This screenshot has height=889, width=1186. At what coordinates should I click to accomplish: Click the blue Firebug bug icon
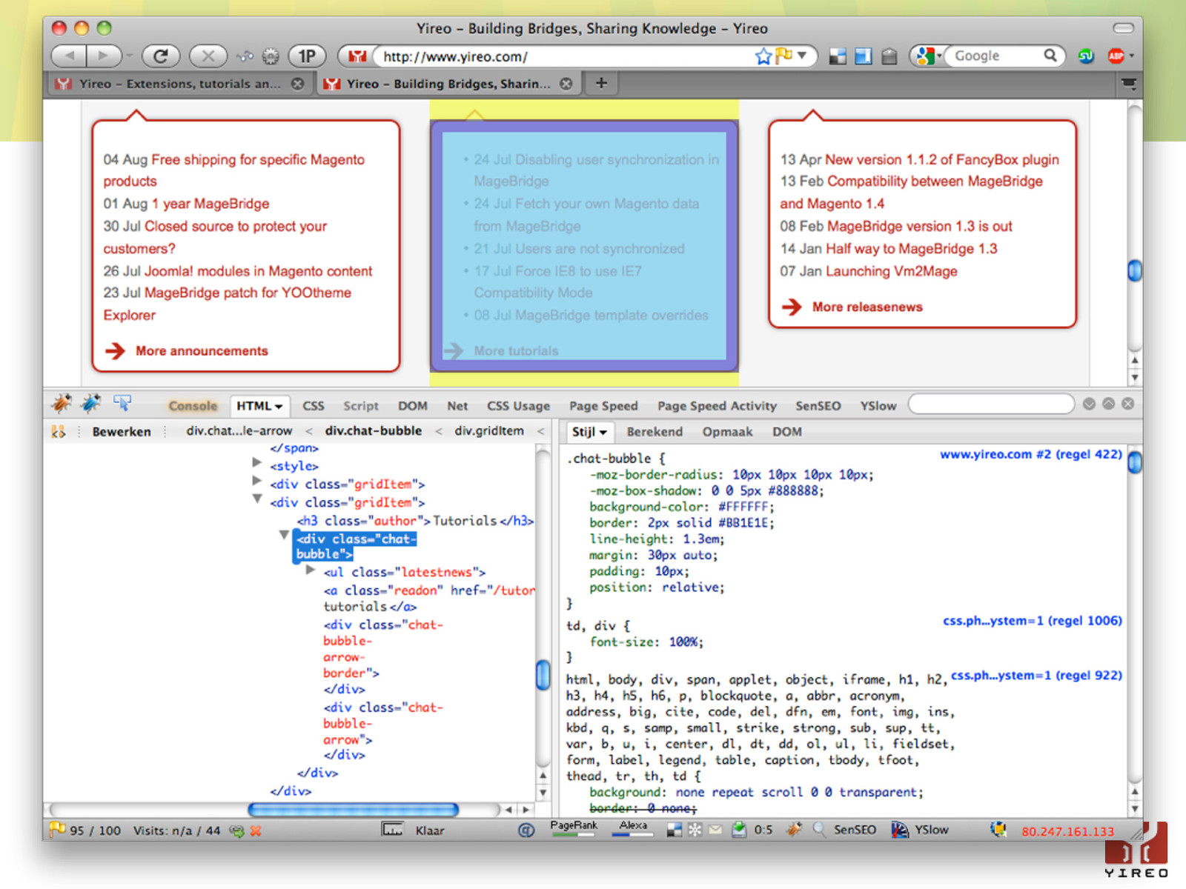pos(91,404)
